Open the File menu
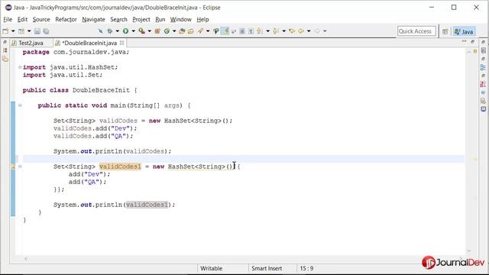The height and width of the screenshot is (275, 489). 8,19
